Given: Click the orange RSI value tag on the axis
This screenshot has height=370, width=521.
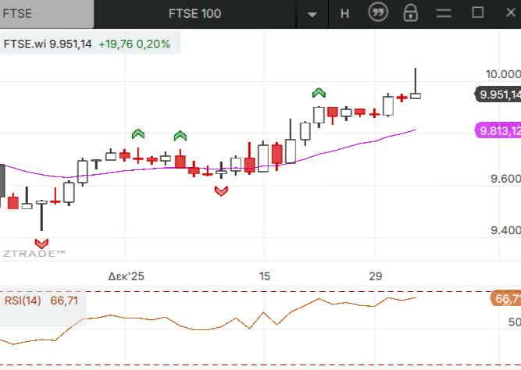Looking at the screenshot, I should point(505,299).
